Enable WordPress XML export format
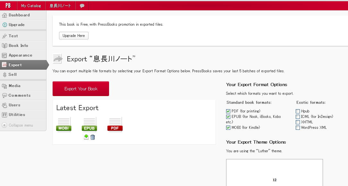Viewport: 348px width, 186px height. (x=298, y=128)
